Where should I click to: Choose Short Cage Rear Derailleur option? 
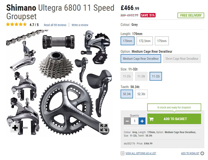(x=182, y=59)
